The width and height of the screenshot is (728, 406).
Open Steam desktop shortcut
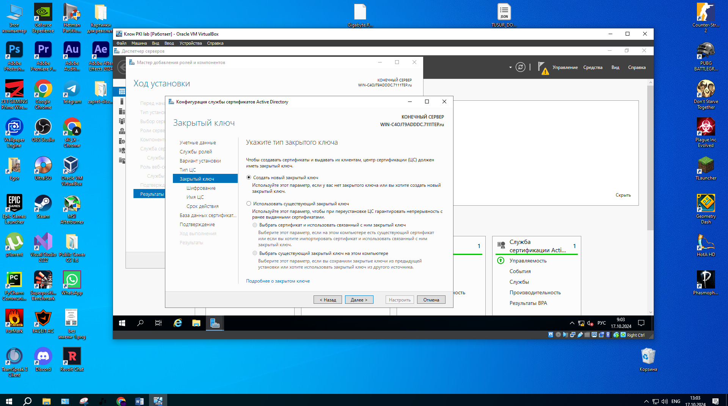coord(43,206)
